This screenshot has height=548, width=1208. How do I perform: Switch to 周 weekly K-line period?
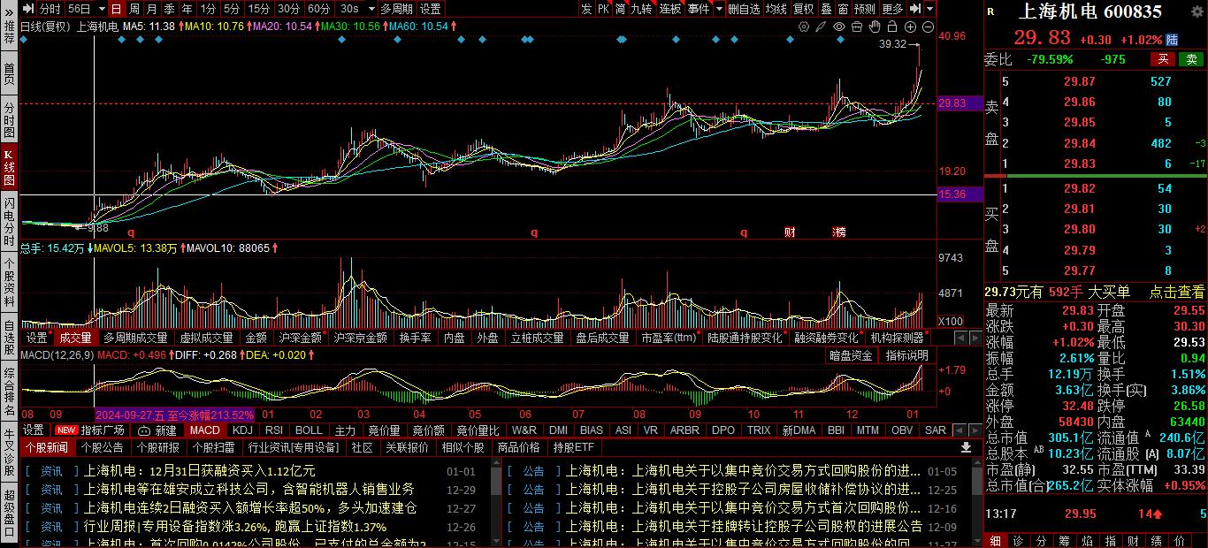pos(134,8)
